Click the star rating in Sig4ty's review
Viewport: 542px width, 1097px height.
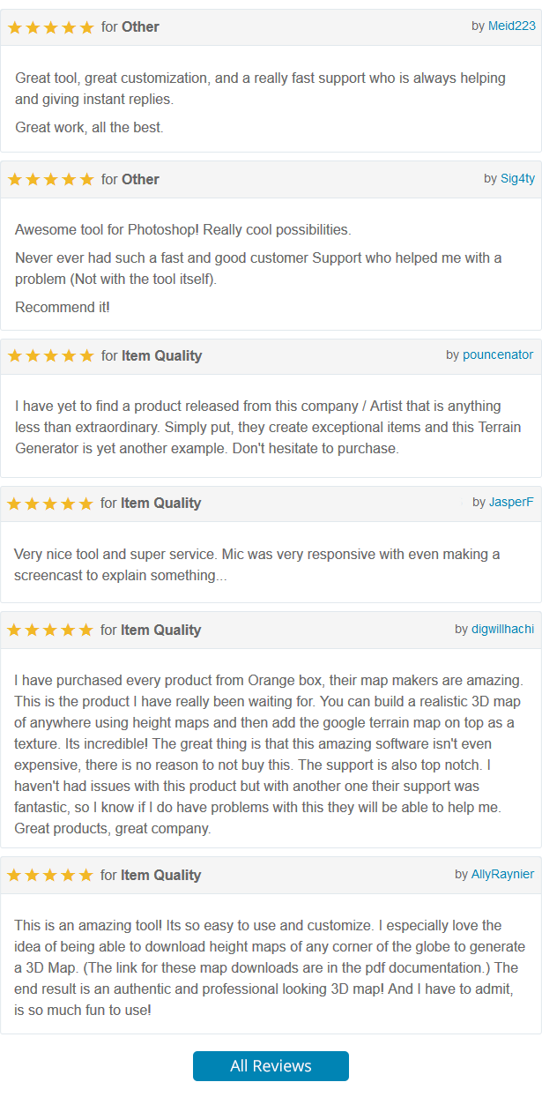pyautogui.click(x=50, y=180)
